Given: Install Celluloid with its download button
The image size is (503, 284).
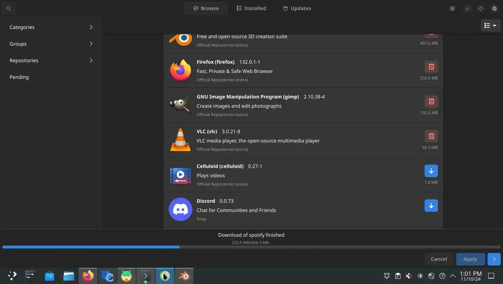Looking at the screenshot, I should (x=431, y=171).
